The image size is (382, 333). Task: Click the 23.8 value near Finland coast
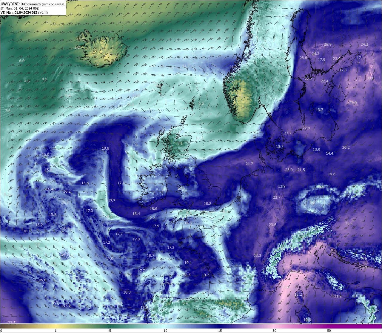pyautogui.click(x=303, y=58)
